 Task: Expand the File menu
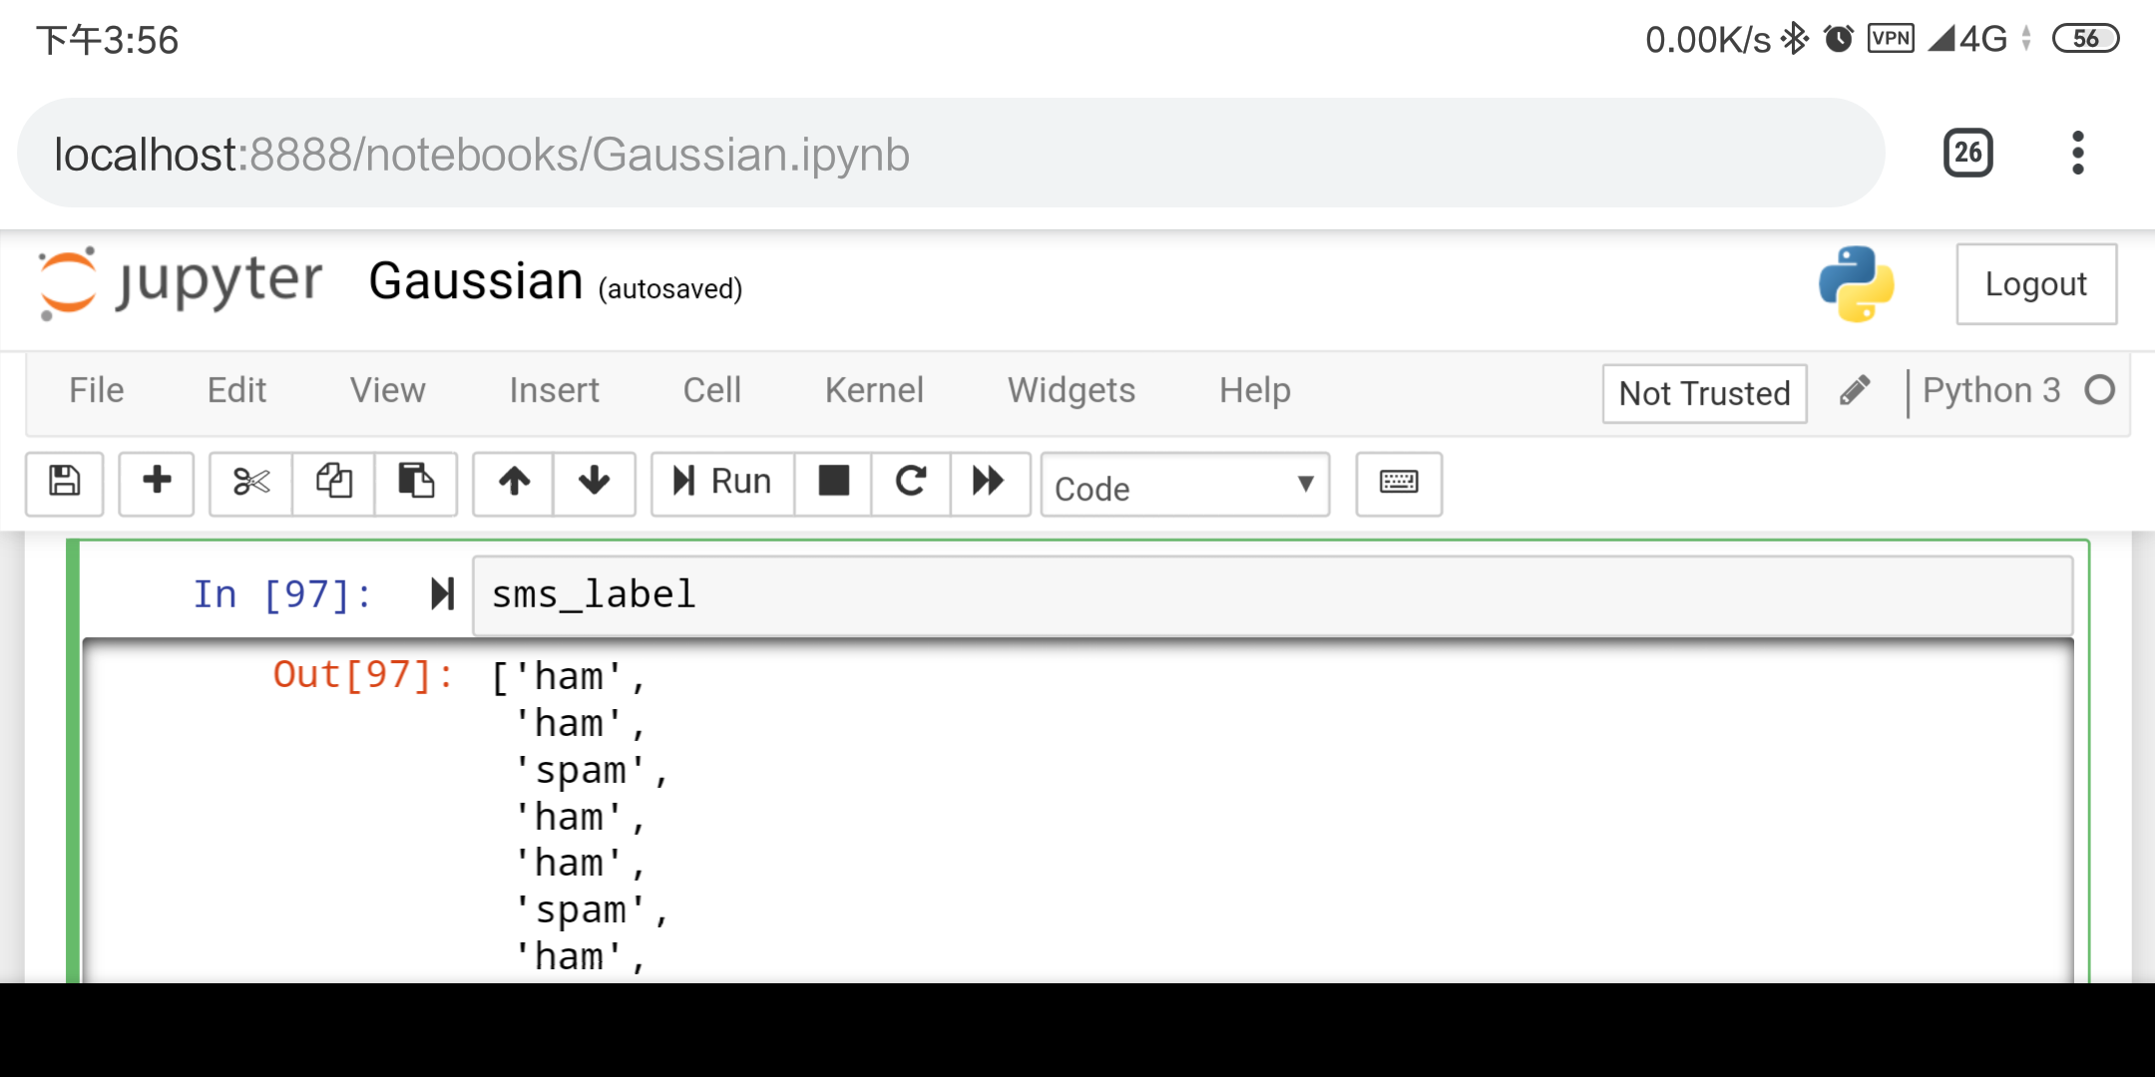[97, 390]
